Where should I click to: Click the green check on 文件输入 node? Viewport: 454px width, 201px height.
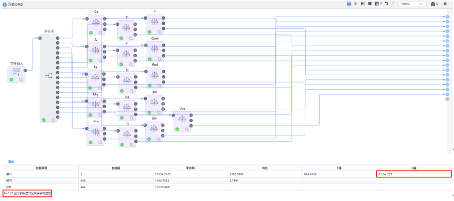point(11,79)
